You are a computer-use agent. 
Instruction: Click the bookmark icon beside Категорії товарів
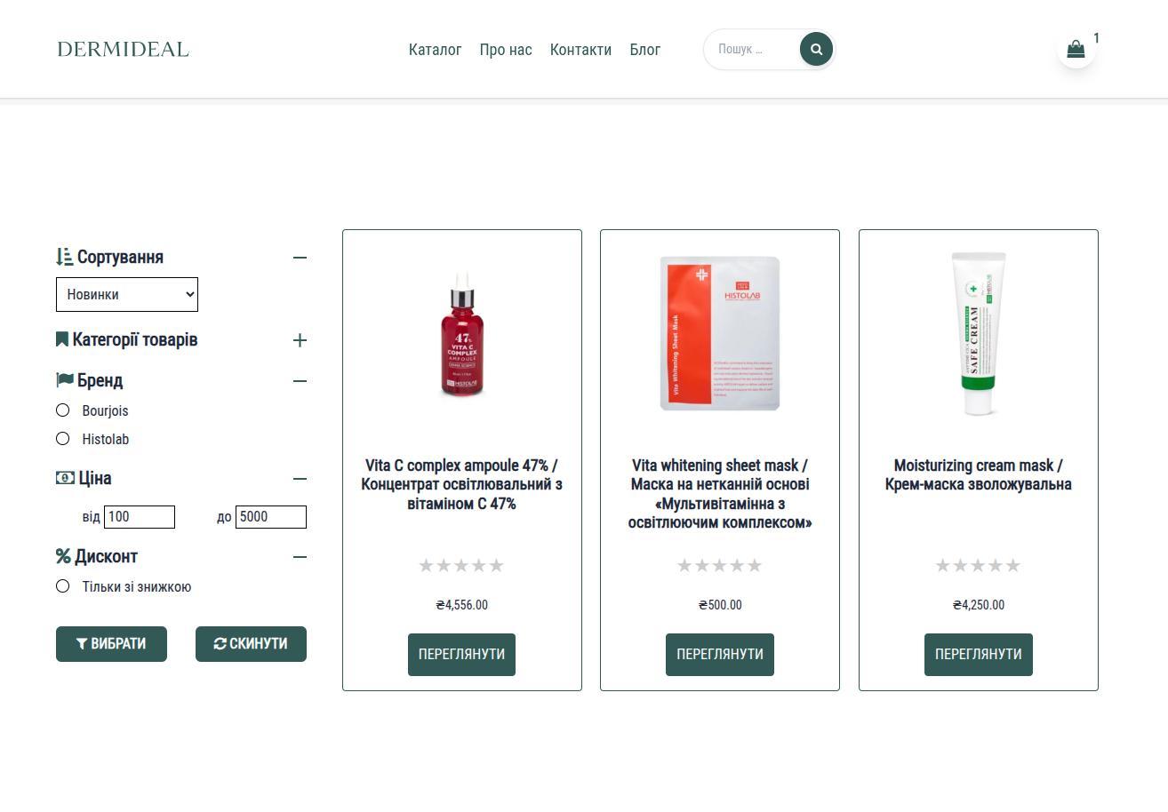(x=60, y=338)
